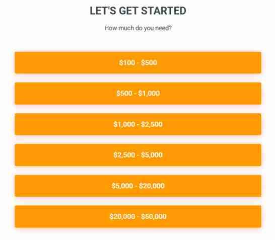Pick the $1,000 - $2,500 range
Viewport: 275px width, 240px height.
click(x=138, y=124)
